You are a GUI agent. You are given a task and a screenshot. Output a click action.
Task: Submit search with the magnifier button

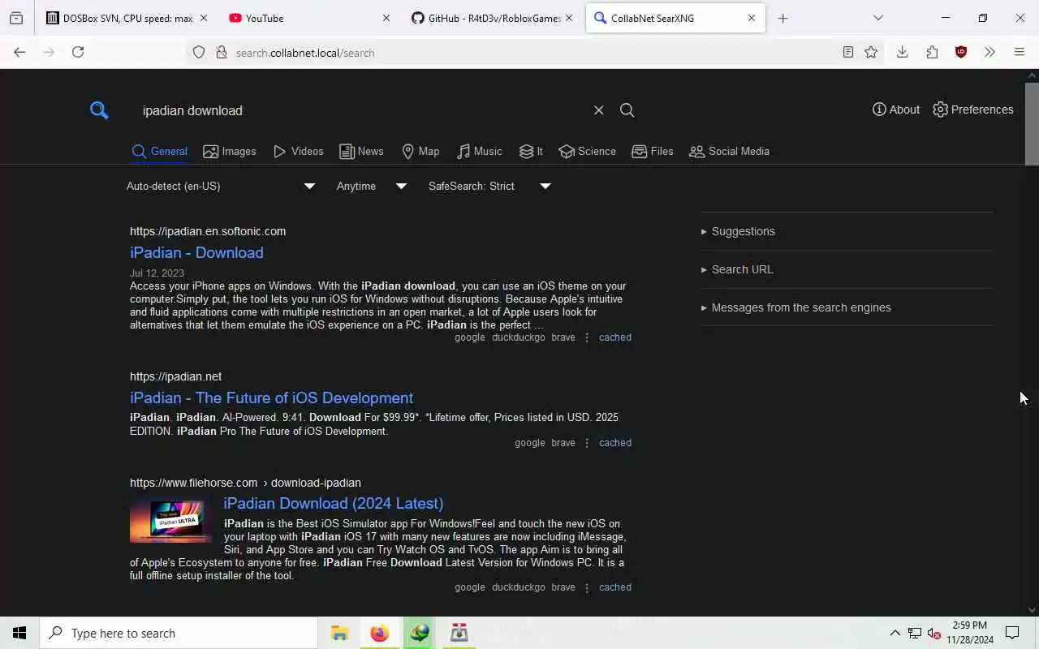click(627, 110)
